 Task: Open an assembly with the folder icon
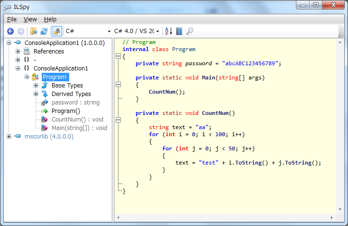coord(34,31)
